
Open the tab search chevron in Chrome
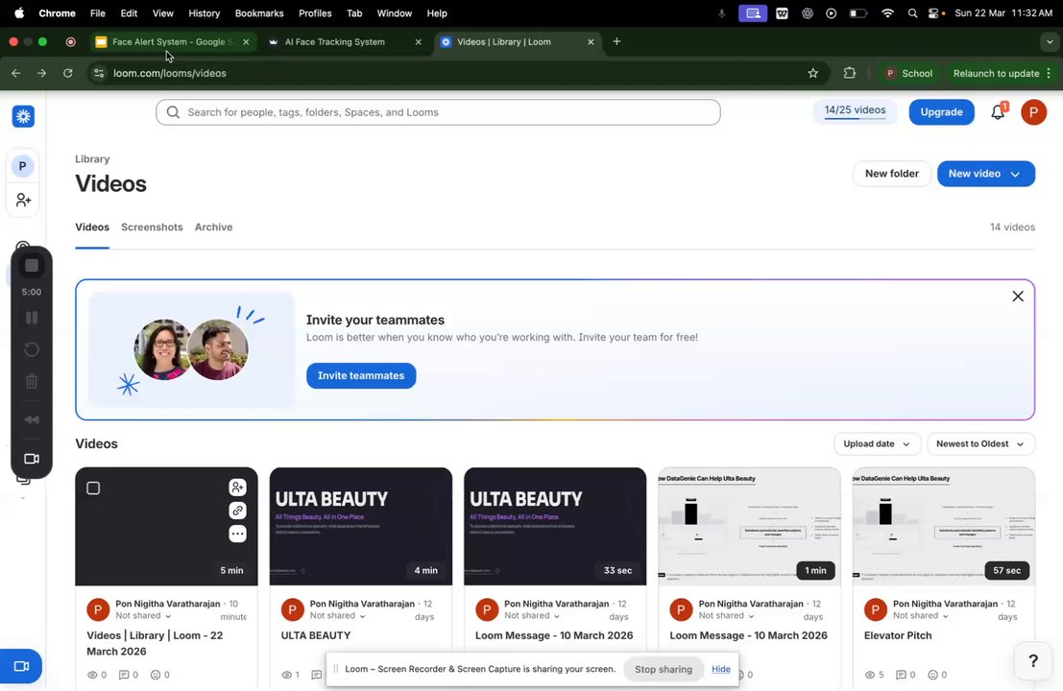[1049, 42]
